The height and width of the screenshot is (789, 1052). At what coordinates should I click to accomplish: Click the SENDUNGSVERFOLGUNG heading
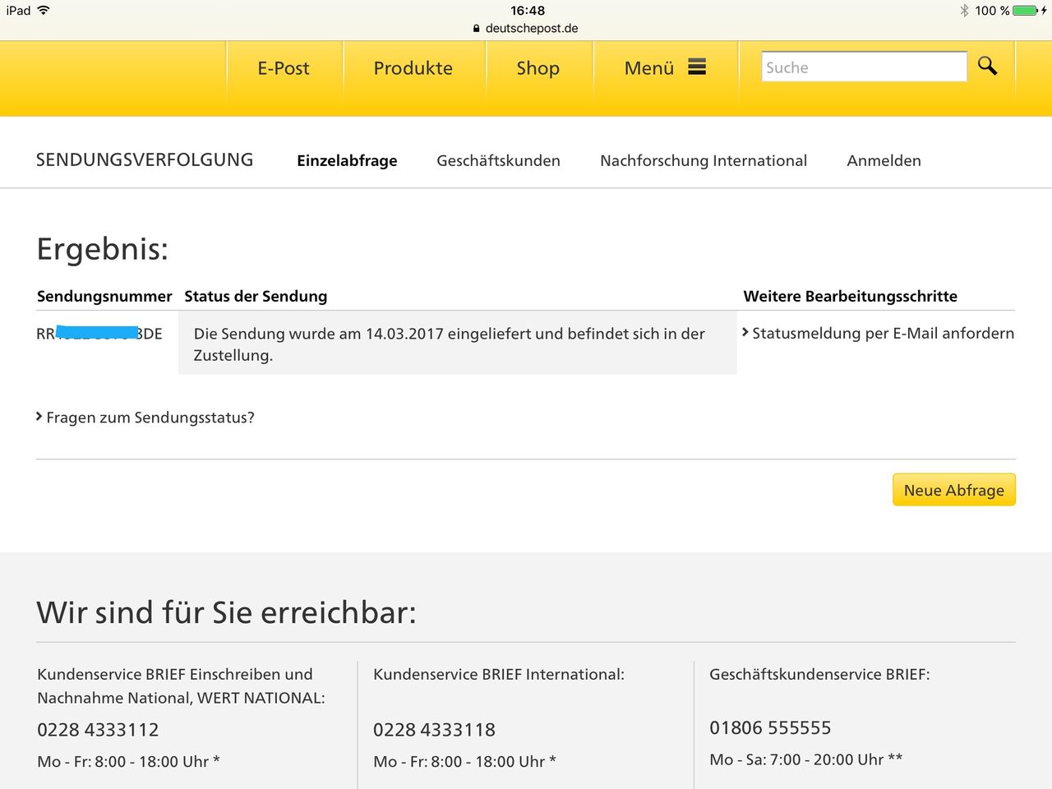tap(145, 160)
